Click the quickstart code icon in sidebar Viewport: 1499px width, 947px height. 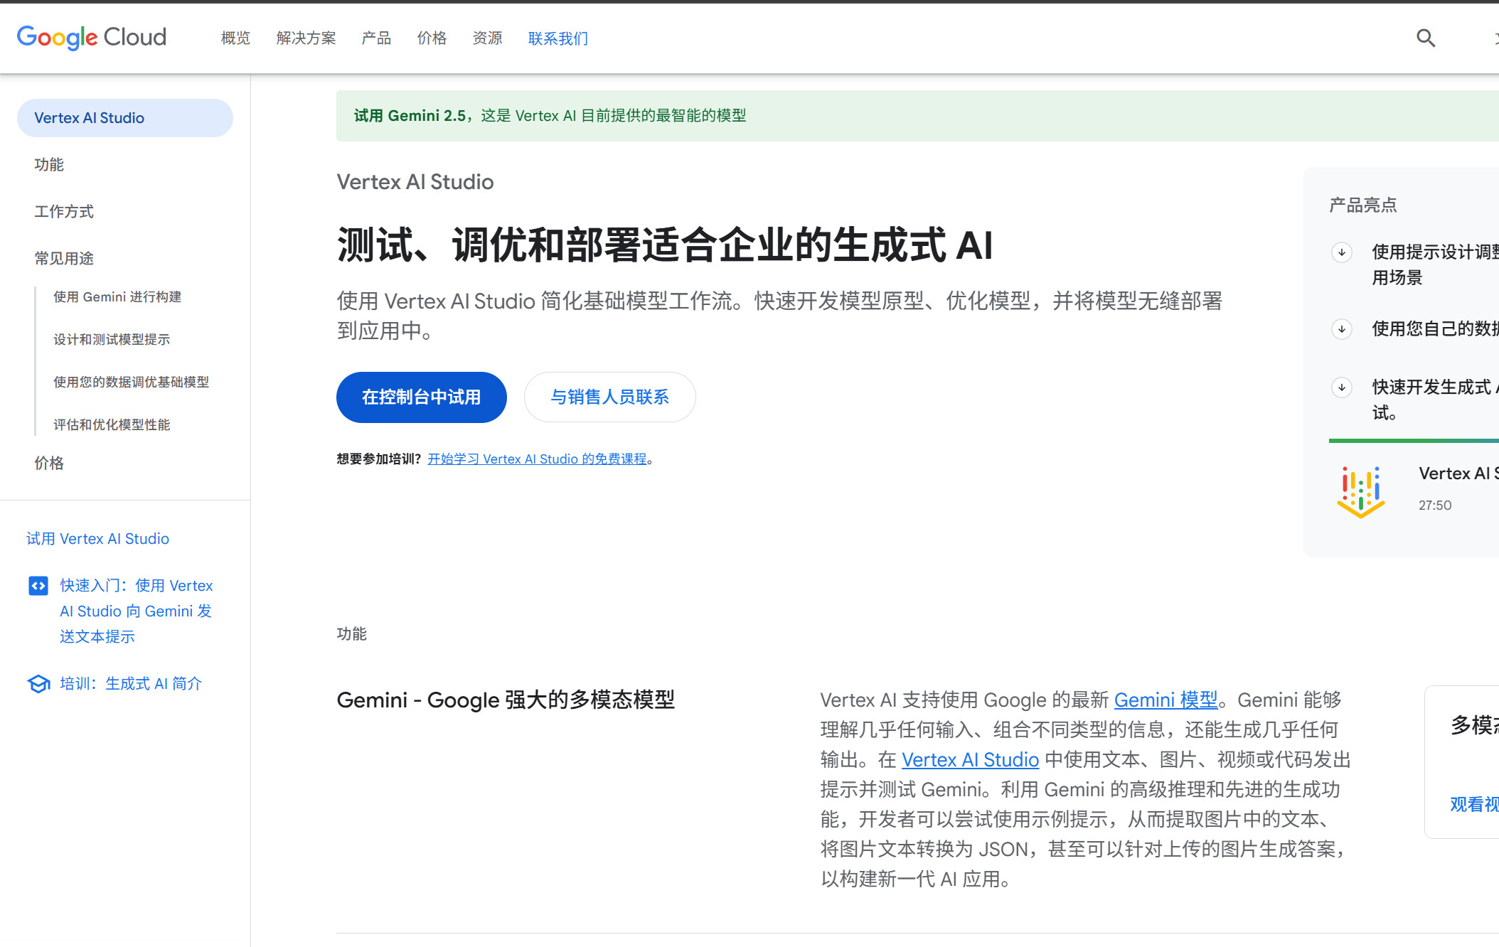click(38, 586)
